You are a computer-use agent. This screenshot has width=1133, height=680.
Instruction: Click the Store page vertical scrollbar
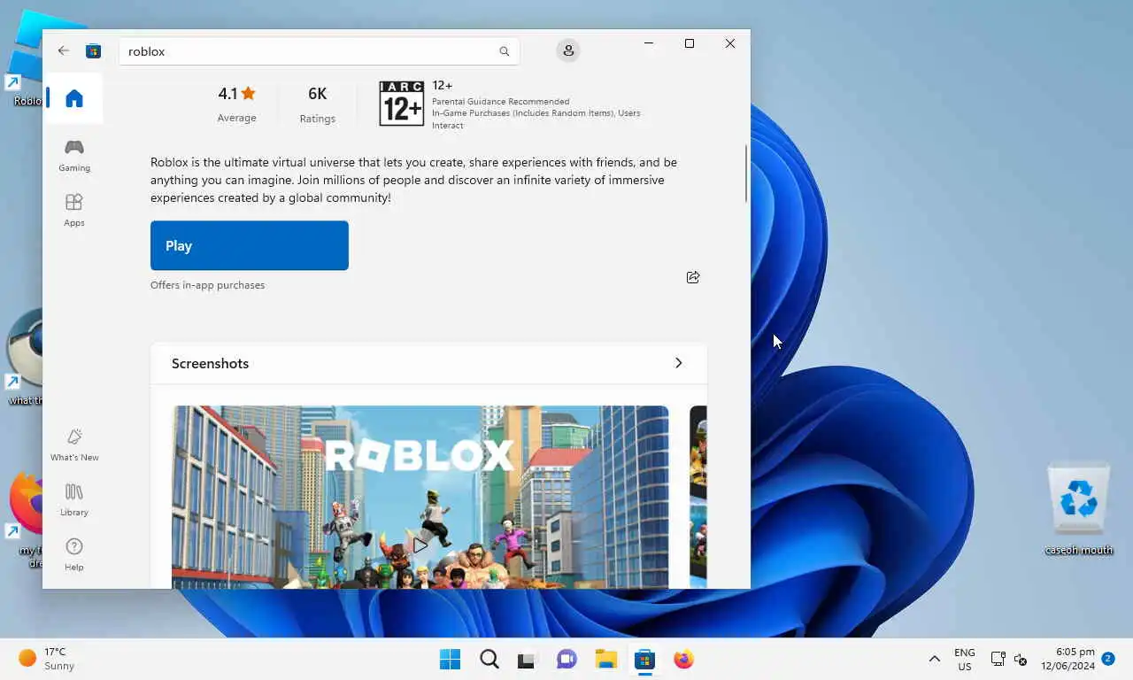(x=747, y=173)
